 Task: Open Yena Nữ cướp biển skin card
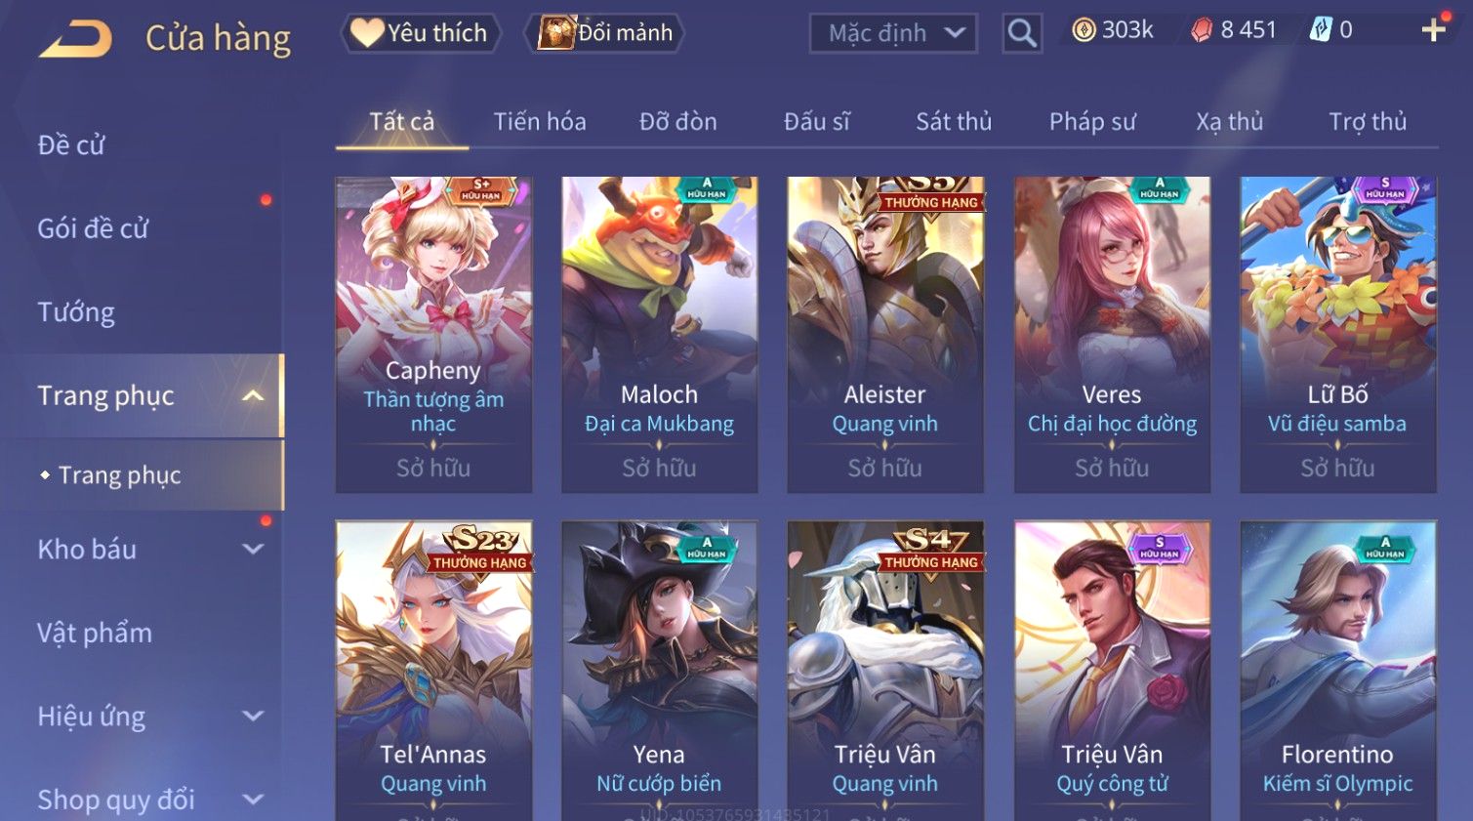click(x=659, y=671)
